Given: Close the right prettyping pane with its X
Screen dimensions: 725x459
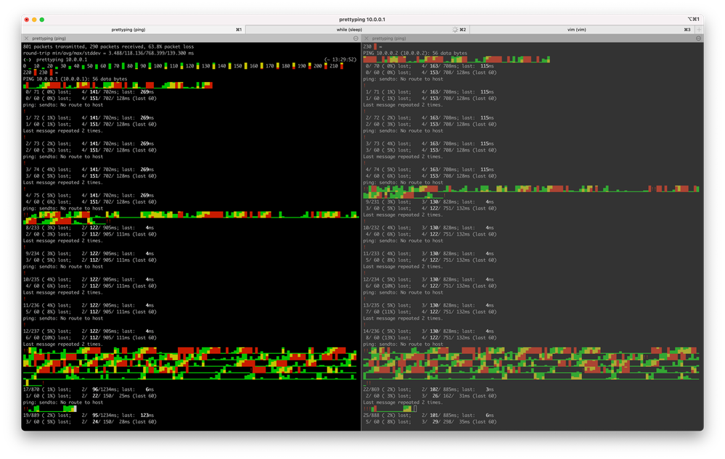Looking at the screenshot, I should point(366,38).
